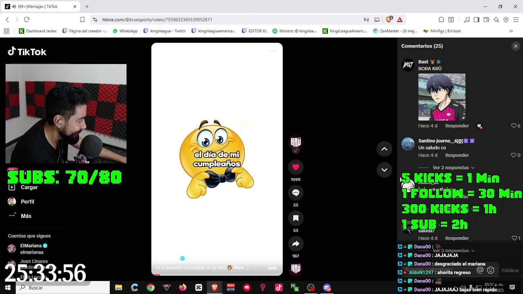Image resolution: width=523 pixels, height=294 pixels.
Task: Open Perfil in the sidebar
Action: [x=21, y=202]
